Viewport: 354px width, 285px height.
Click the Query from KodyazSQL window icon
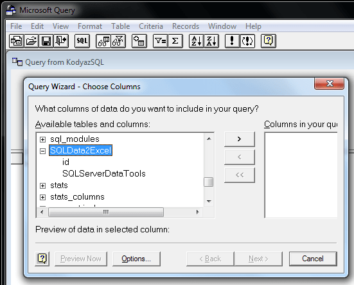[17, 62]
